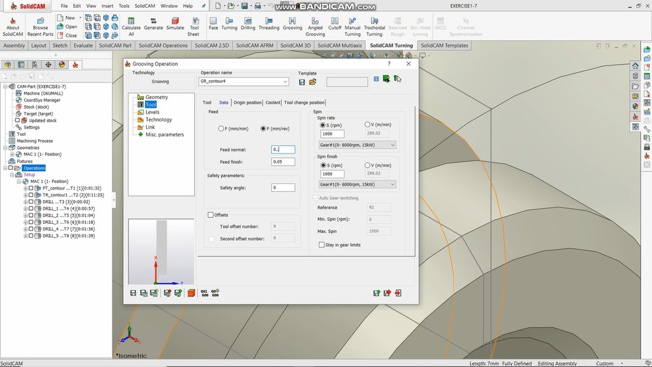Click the Feed normal input field

[x=283, y=149]
